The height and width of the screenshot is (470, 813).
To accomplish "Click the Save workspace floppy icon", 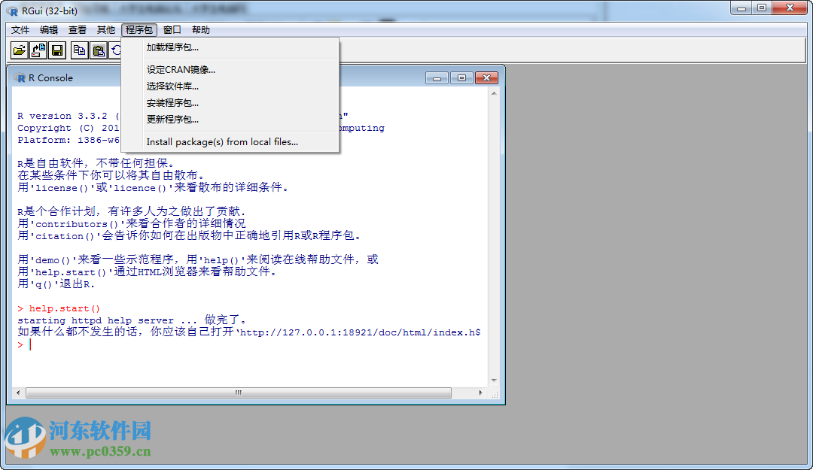I will coord(57,50).
